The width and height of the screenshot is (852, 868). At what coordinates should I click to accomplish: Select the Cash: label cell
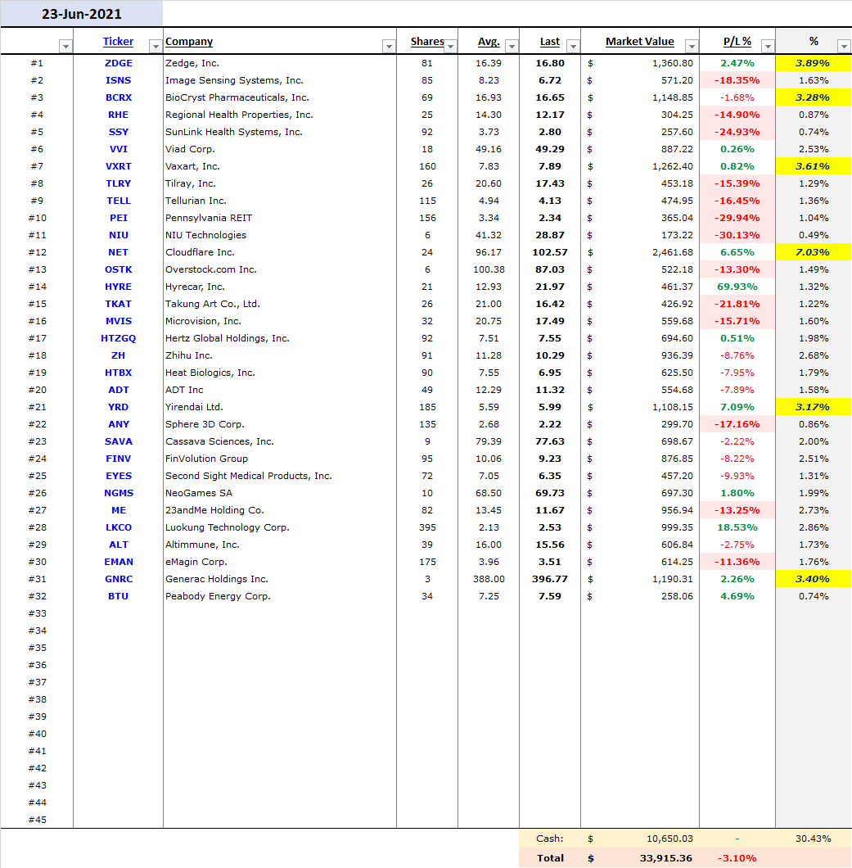[x=550, y=839]
